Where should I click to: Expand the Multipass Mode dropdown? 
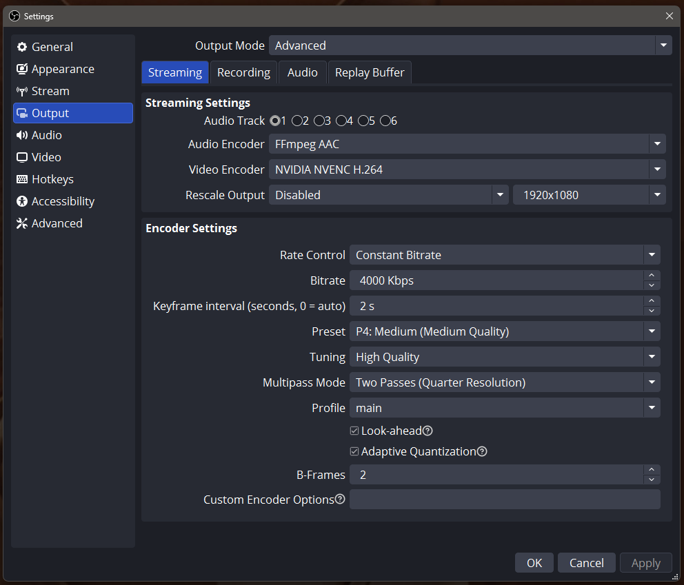504,382
